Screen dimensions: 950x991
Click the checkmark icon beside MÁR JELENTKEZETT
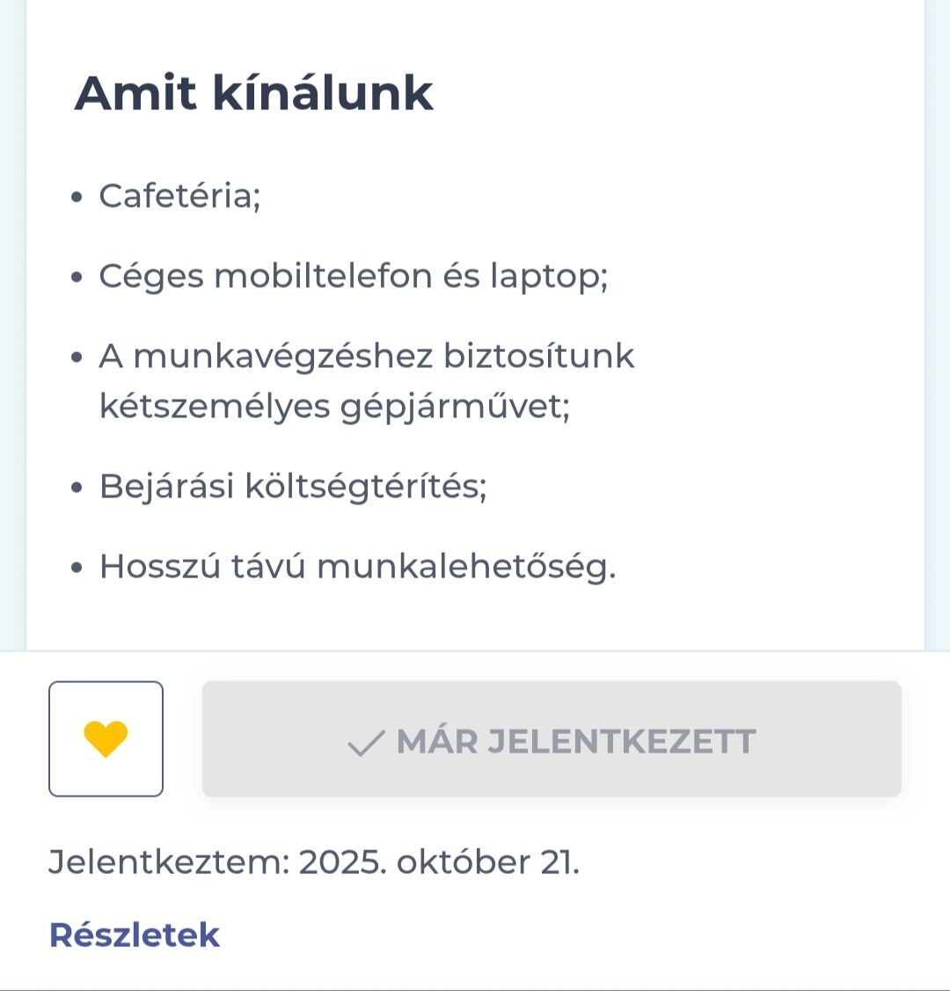(x=365, y=744)
